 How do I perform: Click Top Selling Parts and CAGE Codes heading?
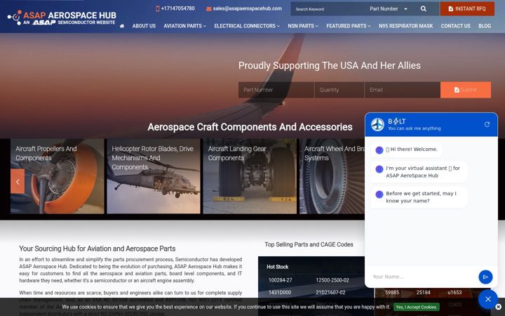[309, 244]
